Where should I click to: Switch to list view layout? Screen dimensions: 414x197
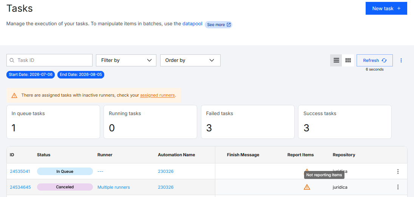pos(336,60)
